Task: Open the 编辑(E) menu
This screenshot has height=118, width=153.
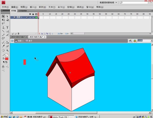Action: coord(15,7)
